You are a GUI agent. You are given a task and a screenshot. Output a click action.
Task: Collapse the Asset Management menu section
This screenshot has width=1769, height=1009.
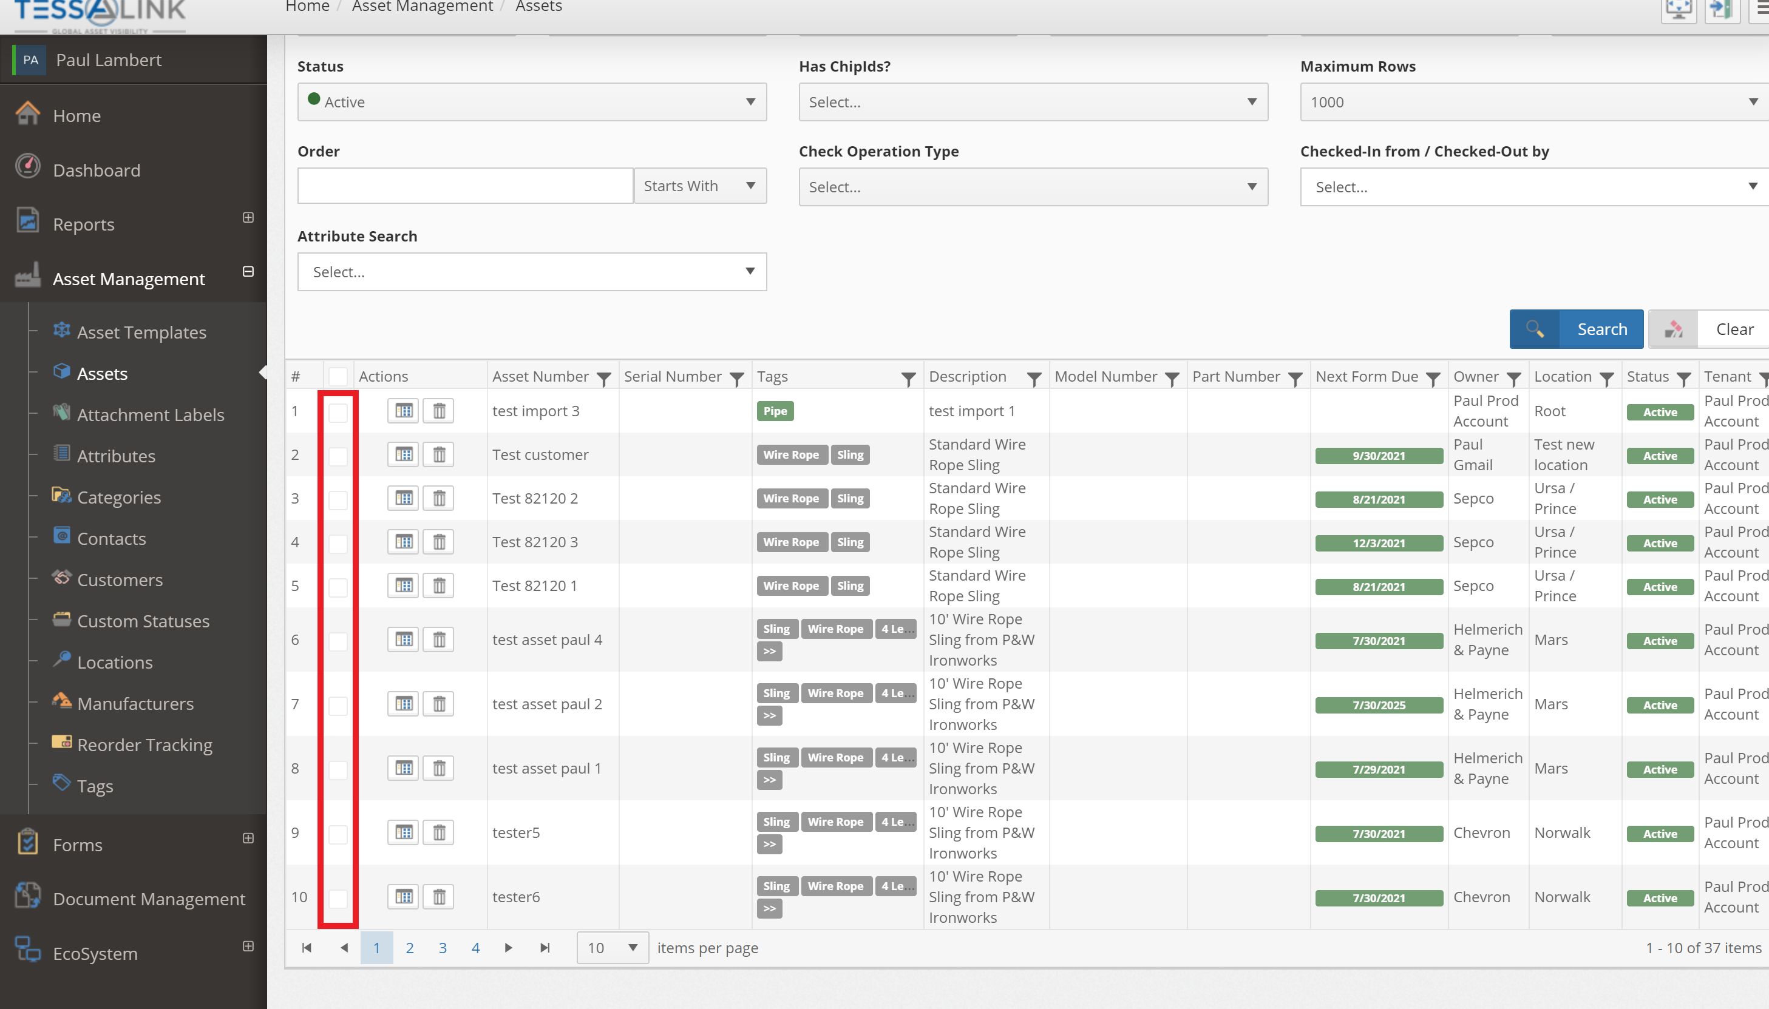point(248,272)
